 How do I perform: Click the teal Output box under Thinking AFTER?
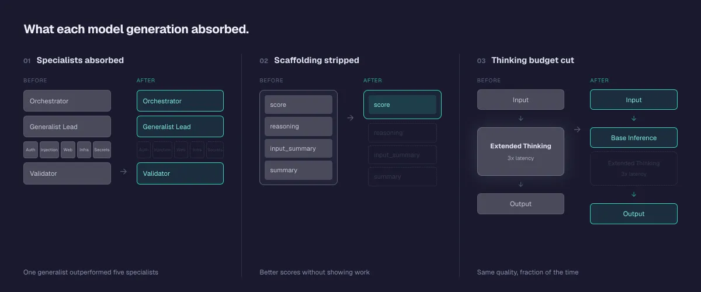pyautogui.click(x=634, y=214)
